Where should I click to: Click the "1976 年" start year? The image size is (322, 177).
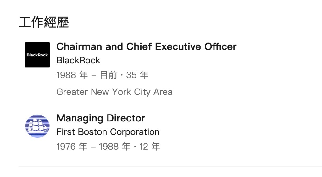click(x=72, y=147)
